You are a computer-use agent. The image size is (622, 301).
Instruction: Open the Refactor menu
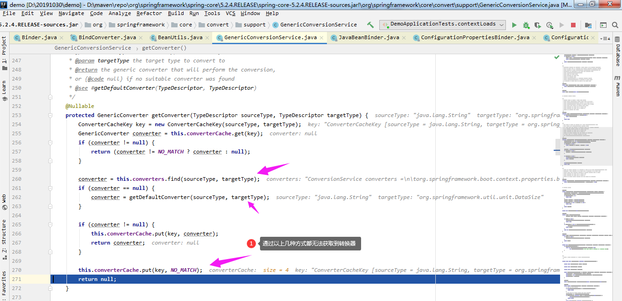[x=149, y=13]
